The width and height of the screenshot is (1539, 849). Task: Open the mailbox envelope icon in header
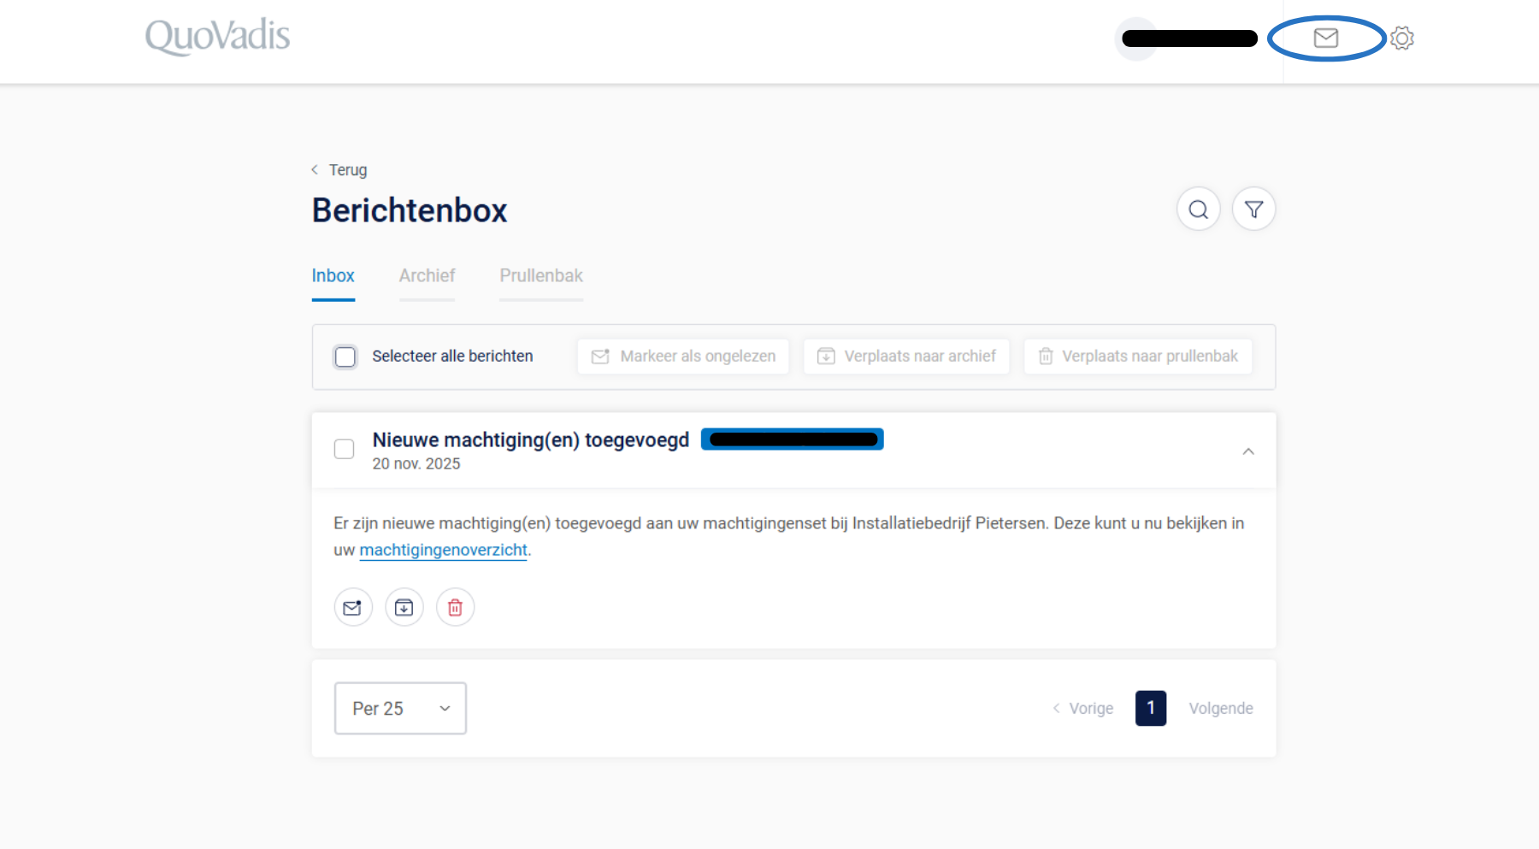pyautogui.click(x=1325, y=38)
